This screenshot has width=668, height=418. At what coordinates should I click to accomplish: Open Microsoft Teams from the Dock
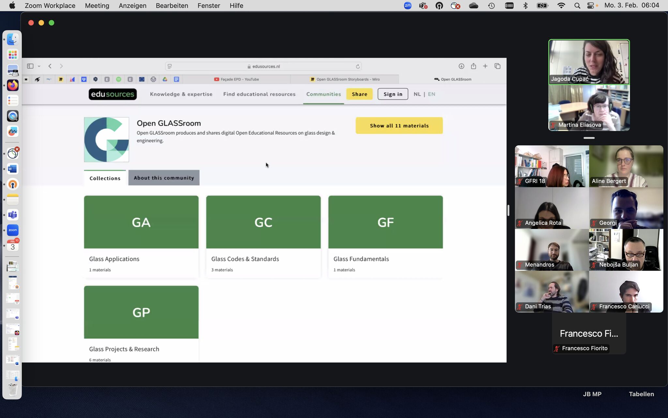pyautogui.click(x=13, y=215)
